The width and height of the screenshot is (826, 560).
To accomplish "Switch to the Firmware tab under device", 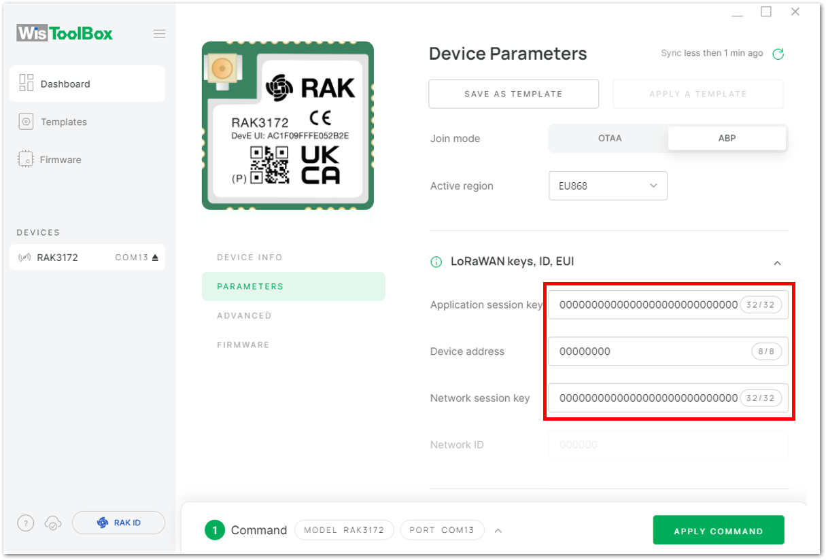I will click(x=294, y=345).
